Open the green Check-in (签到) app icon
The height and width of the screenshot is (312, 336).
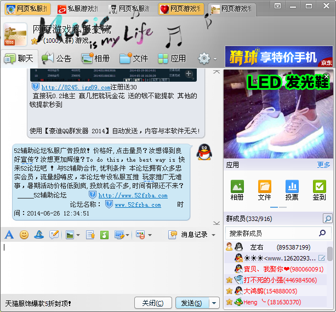(x=320, y=186)
